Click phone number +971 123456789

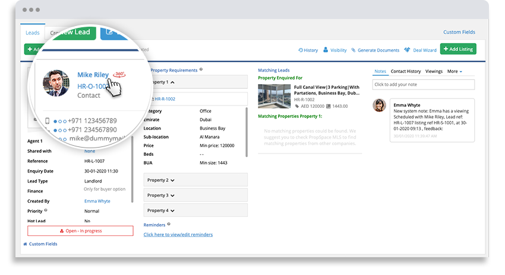(92, 121)
